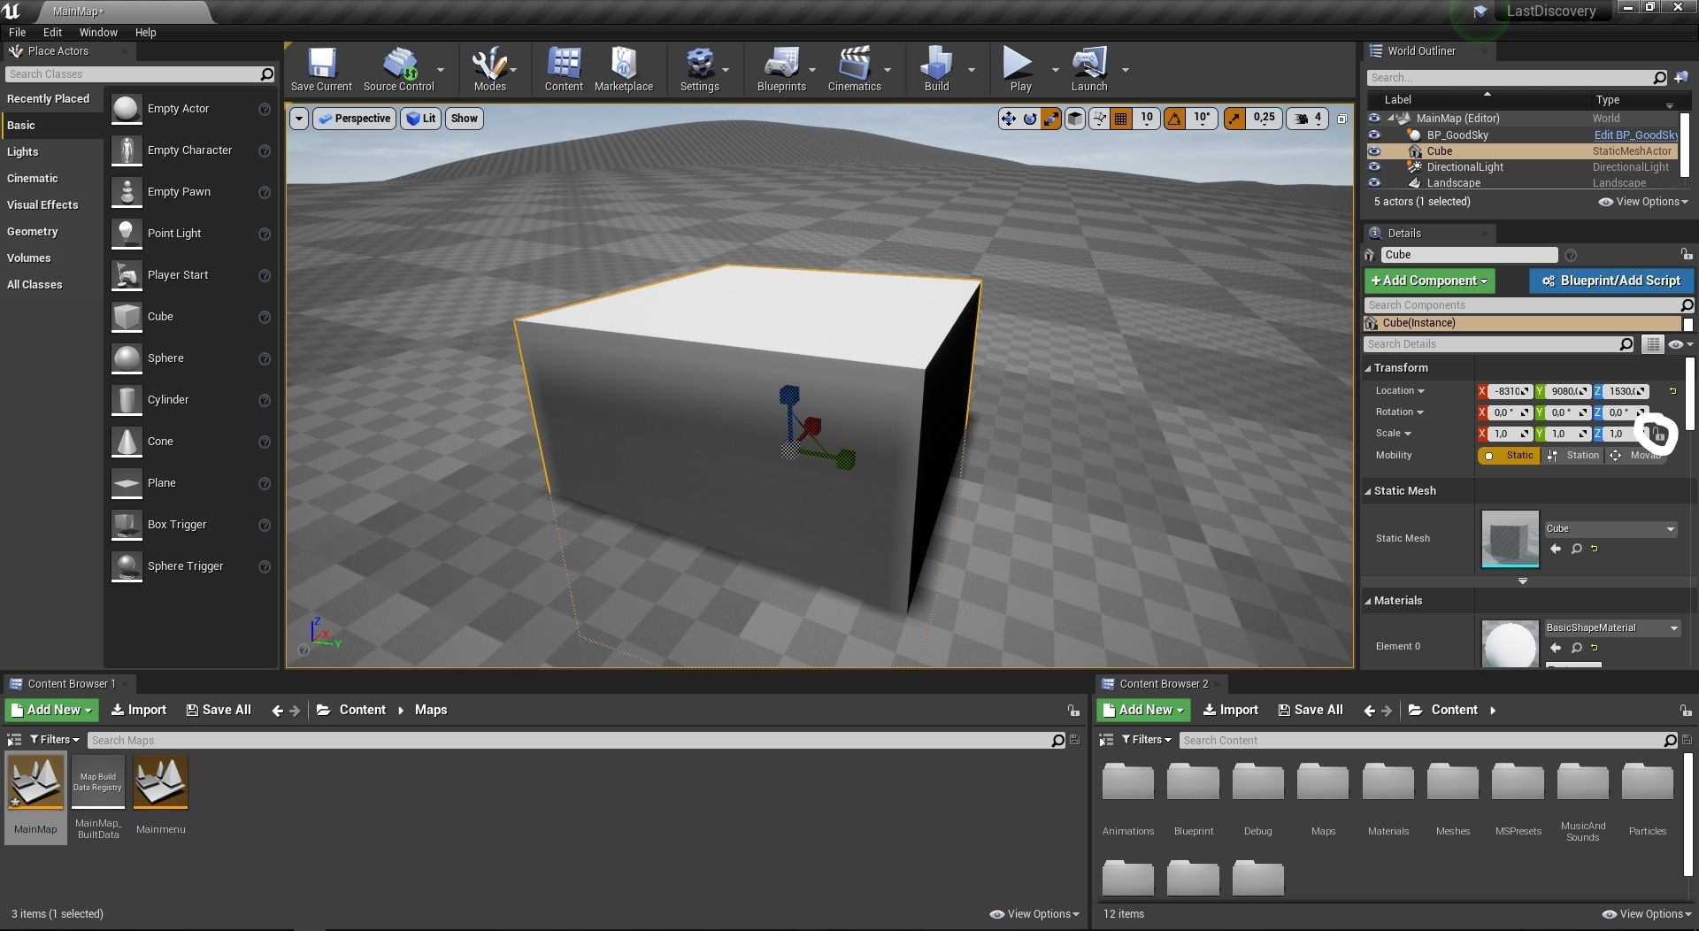Click the Blueprint/Add Script button
Image resolution: width=1699 pixels, height=931 pixels.
tap(1611, 281)
